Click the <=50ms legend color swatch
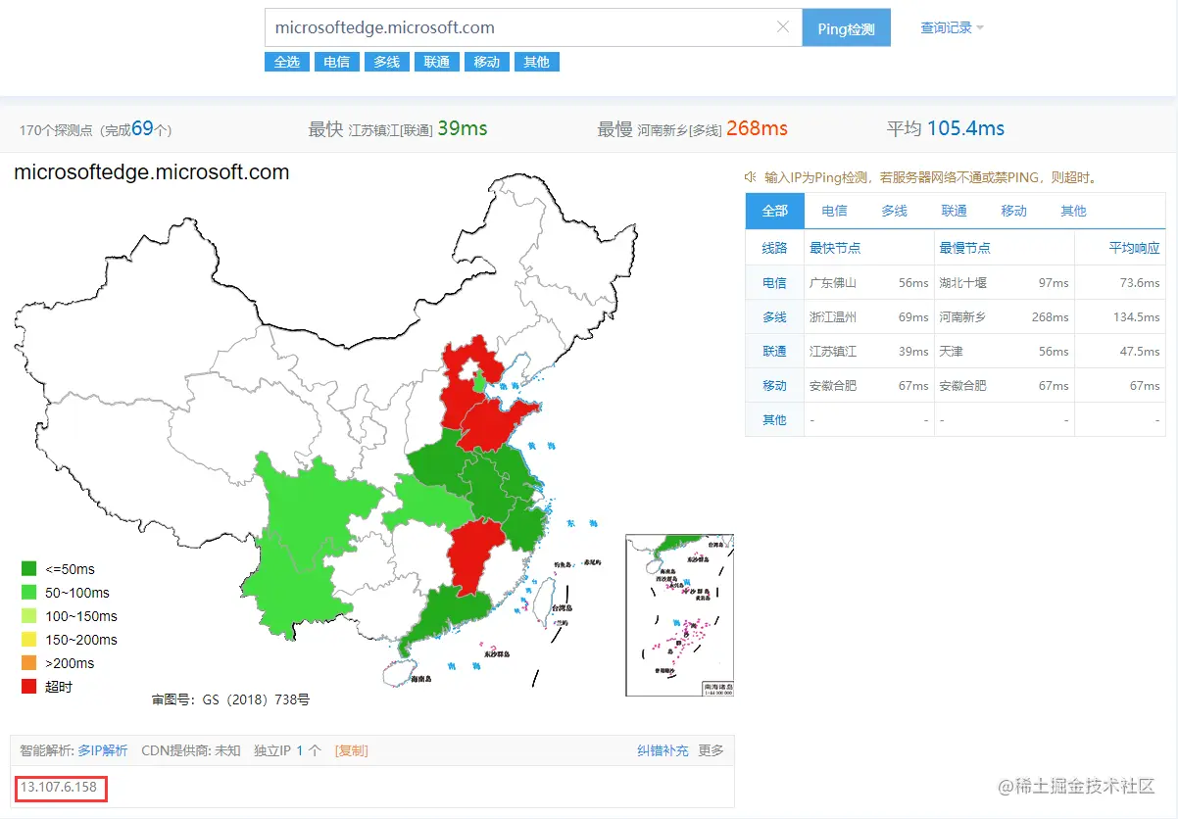Image resolution: width=1178 pixels, height=819 pixels. (x=29, y=569)
